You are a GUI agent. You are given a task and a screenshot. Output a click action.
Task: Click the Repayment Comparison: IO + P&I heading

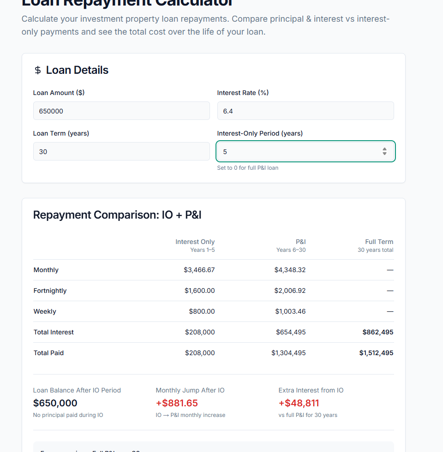point(117,215)
